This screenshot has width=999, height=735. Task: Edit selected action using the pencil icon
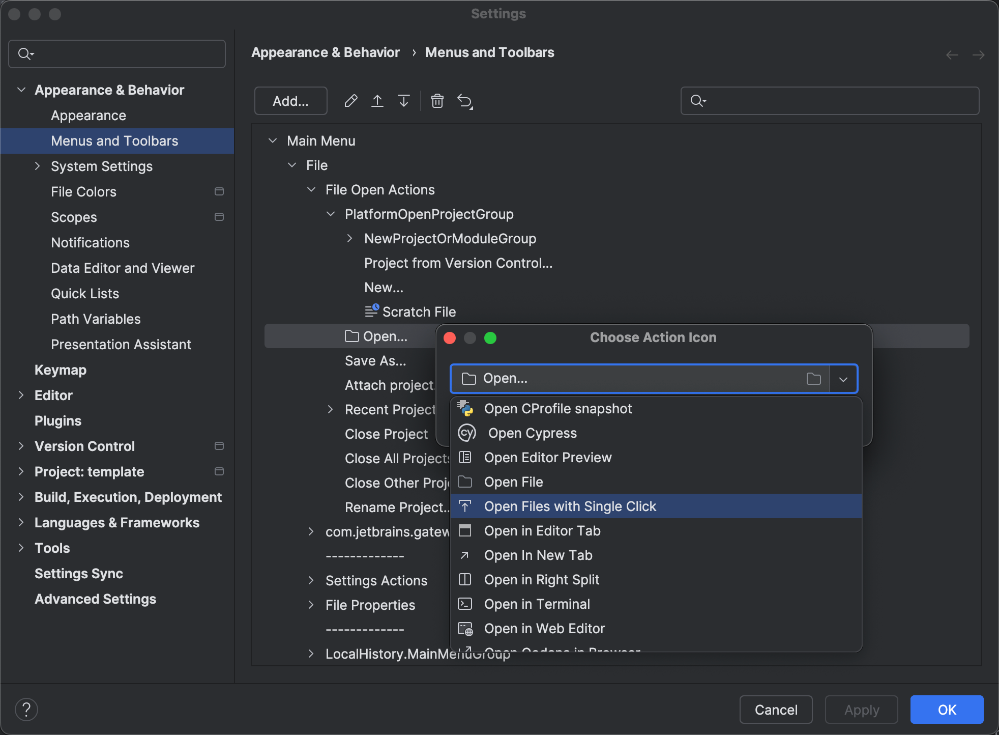pos(350,101)
